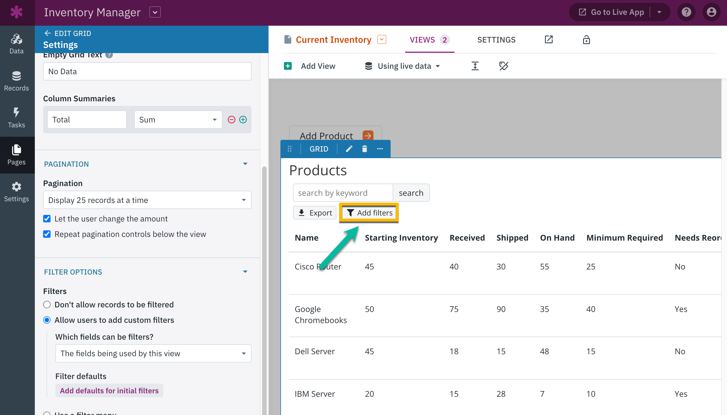Open Display 25 records at a time dropdown
Screen dimensions: 727x415
pyautogui.click(x=147, y=200)
